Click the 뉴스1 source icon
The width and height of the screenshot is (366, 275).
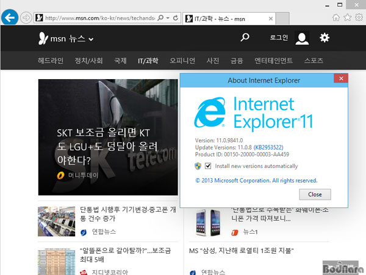pos(235,232)
